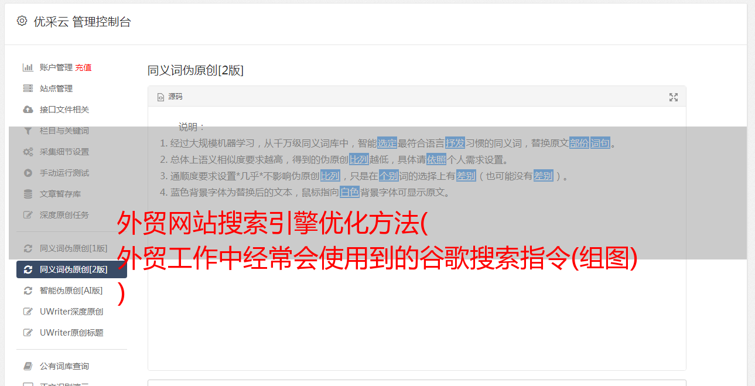Click highlighted word 比列 in line two

point(359,159)
